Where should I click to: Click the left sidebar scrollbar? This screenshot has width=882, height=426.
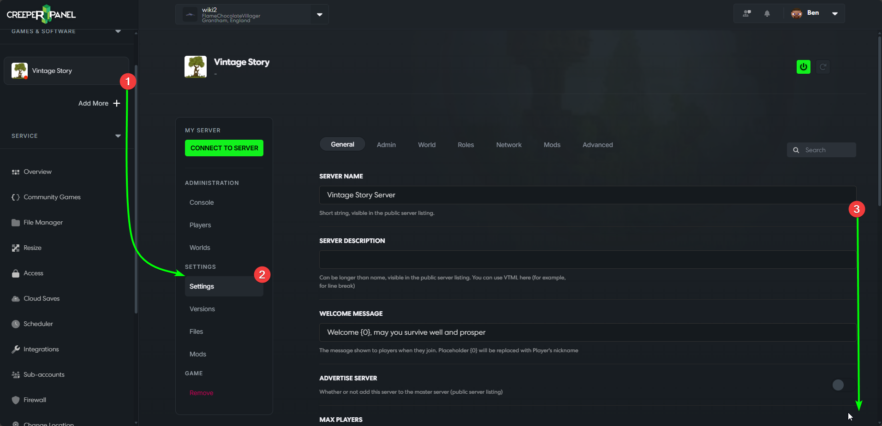pos(136,189)
